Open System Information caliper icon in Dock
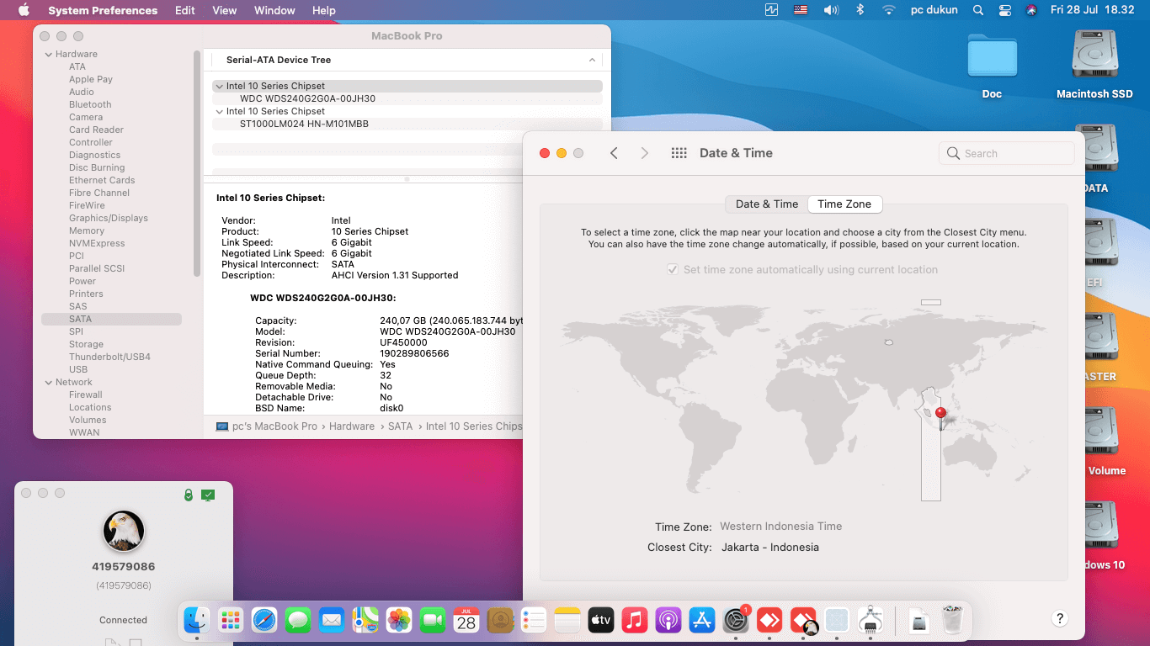Image resolution: width=1150 pixels, height=646 pixels. (870, 621)
